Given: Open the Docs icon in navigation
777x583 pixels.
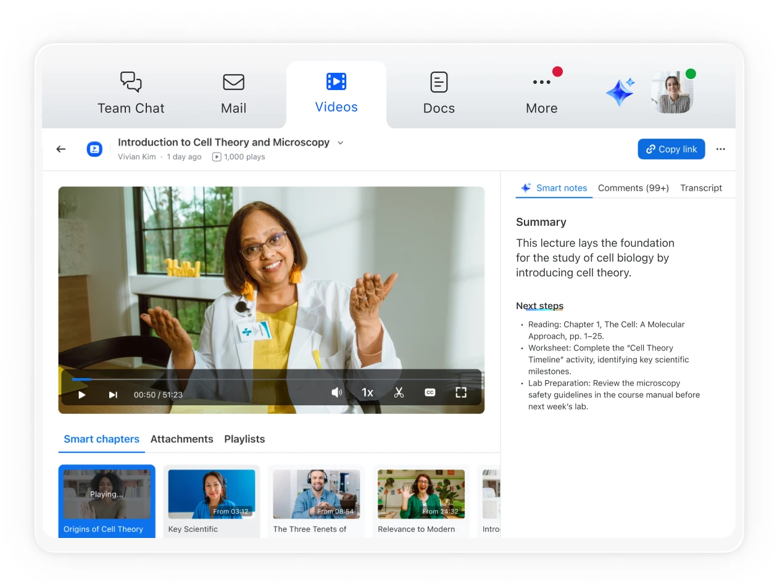Looking at the screenshot, I should point(439,83).
